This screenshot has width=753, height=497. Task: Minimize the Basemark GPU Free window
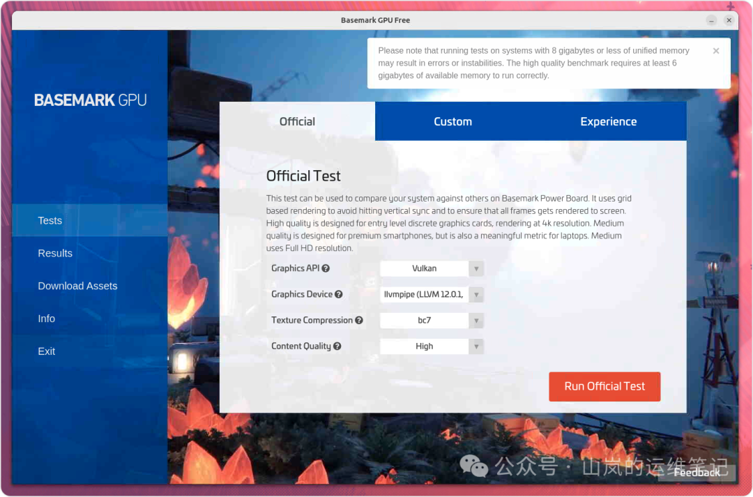[711, 20]
